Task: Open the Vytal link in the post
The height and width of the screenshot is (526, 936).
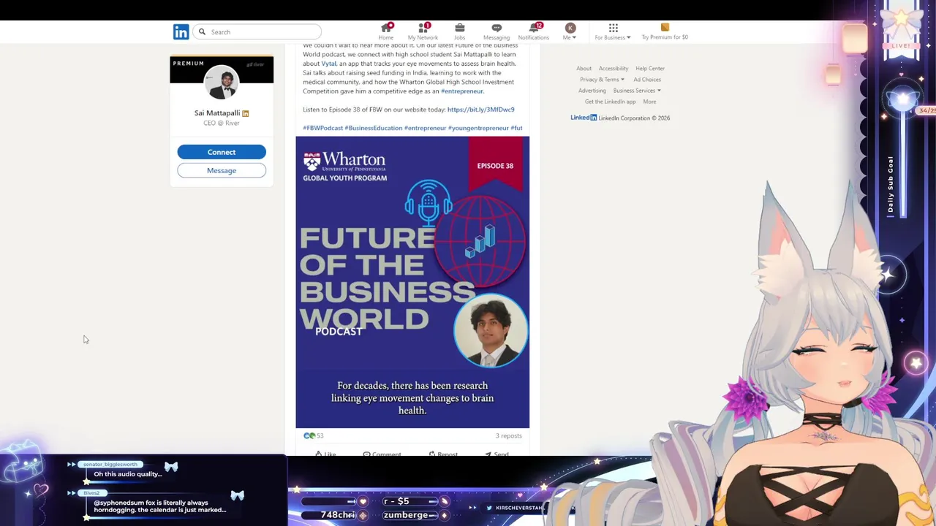Action: (x=328, y=64)
